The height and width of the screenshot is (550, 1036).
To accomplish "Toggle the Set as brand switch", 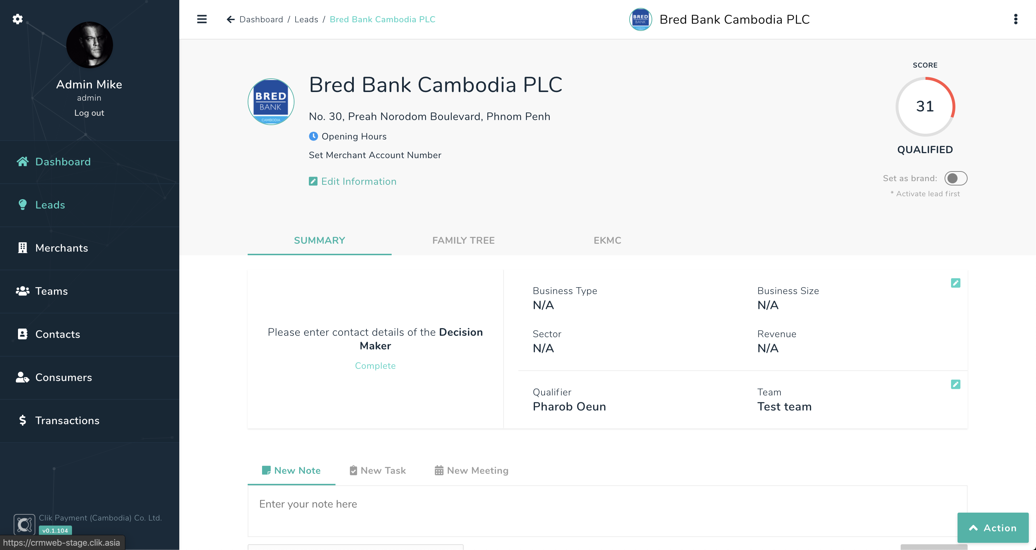I will point(956,178).
